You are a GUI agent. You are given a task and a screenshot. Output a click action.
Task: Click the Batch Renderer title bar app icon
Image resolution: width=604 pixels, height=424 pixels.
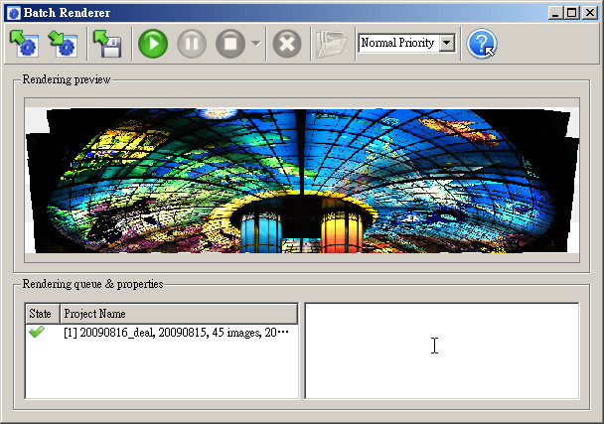point(14,13)
